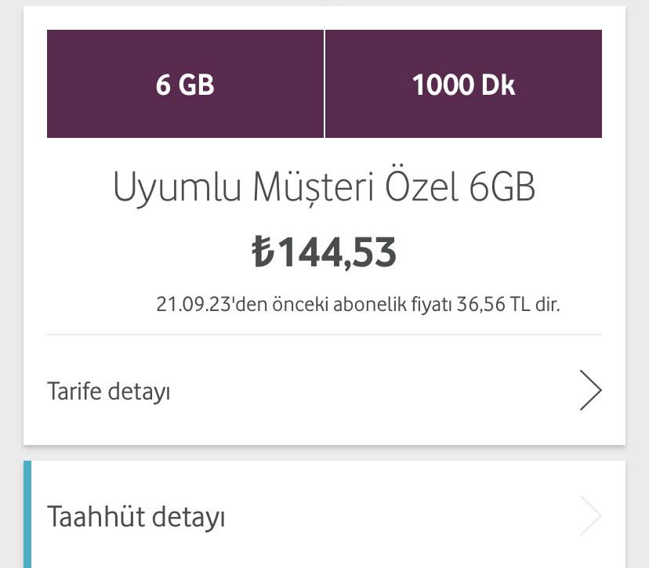This screenshot has height=568, width=649.
Task: Open Tarife detayı right chevron arrow
Action: click(590, 390)
